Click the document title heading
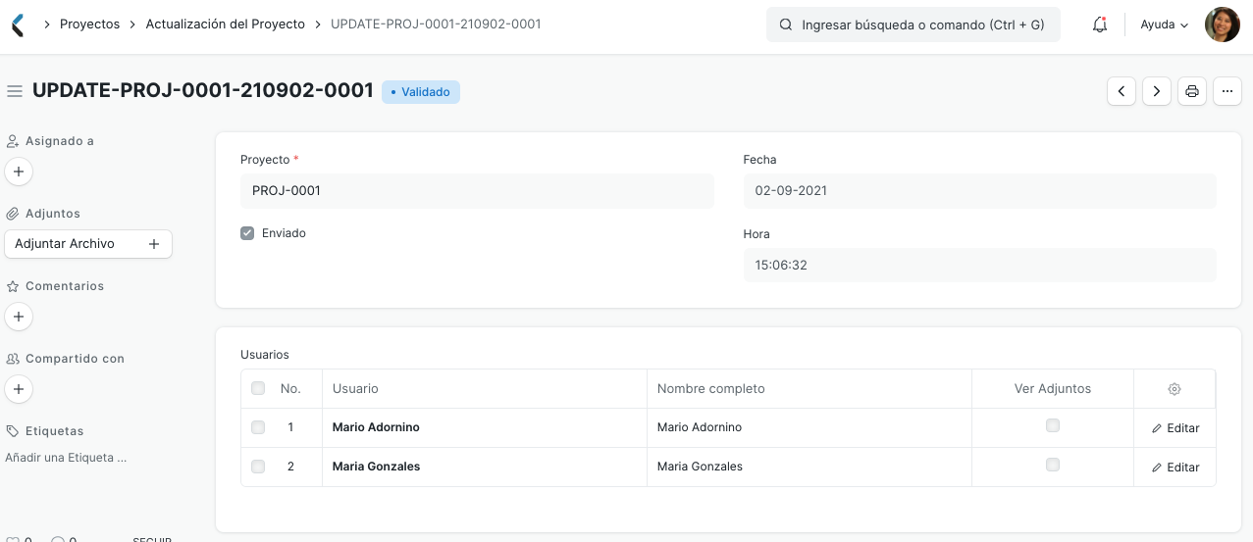Screen dimensions: 1253x542 [203, 90]
